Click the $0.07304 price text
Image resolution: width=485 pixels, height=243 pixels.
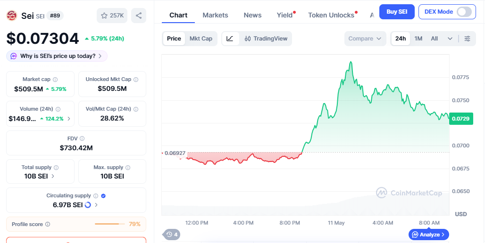tap(42, 39)
